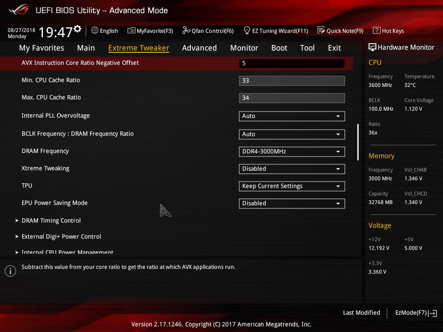Open clock settings gear icon
This screenshot has width=443, height=332.
pos(77,29)
